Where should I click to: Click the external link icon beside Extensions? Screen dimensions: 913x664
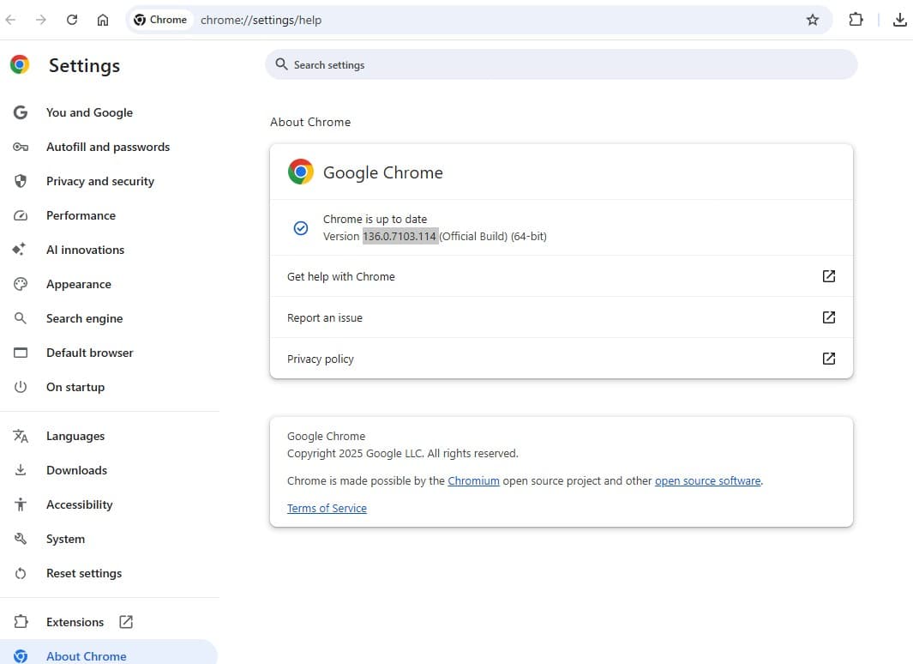126,622
